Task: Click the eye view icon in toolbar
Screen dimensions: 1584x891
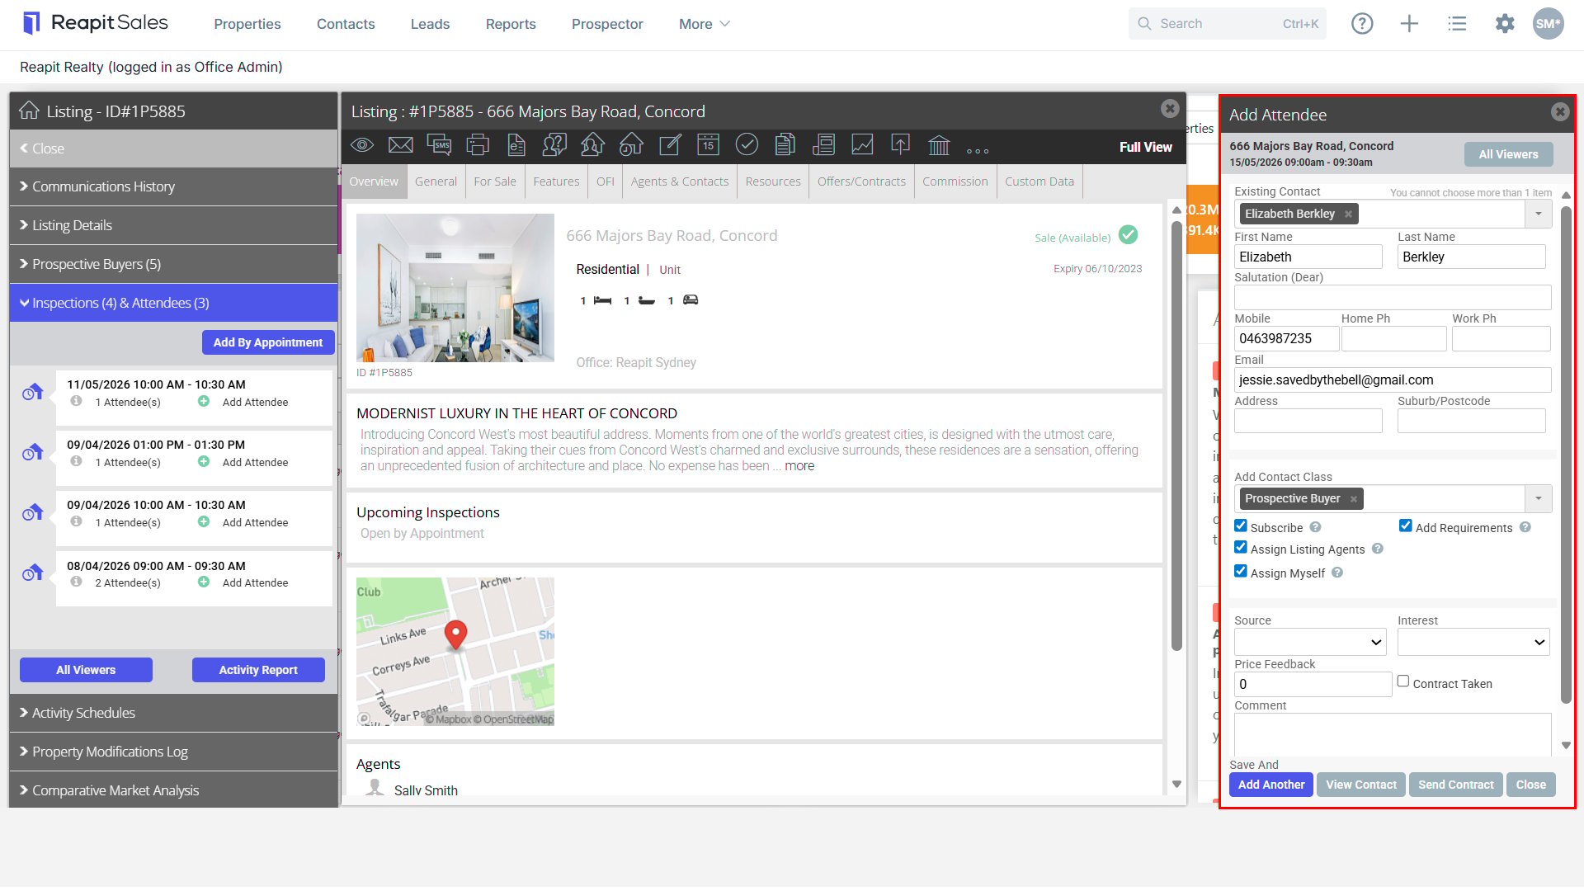Action: coord(362,145)
